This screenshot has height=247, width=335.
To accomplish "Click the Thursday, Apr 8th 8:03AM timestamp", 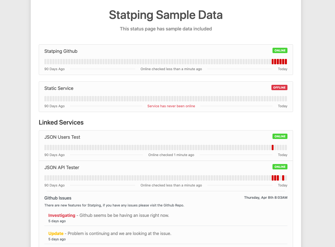I will click(x=266, y=197).
